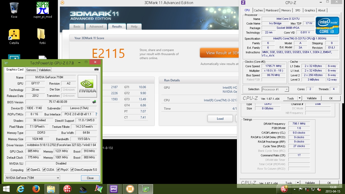
Task: Switch to the SPD tab in CPU-Z
Action: [298, 10]
